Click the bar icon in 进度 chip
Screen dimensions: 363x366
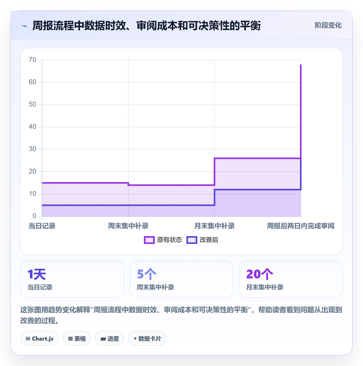(x=103, y=339)
